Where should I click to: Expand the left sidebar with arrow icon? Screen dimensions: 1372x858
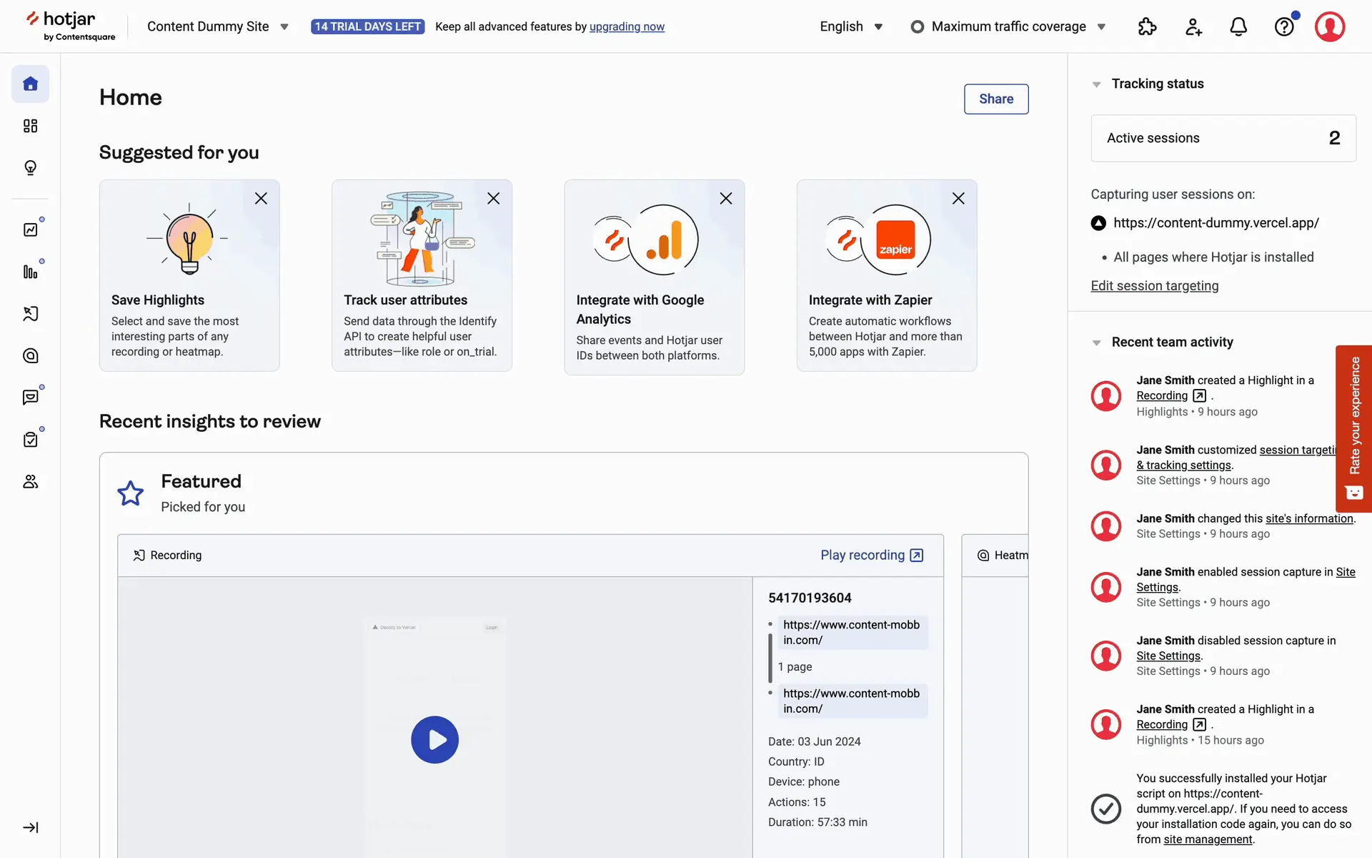[x=30, y=827]
